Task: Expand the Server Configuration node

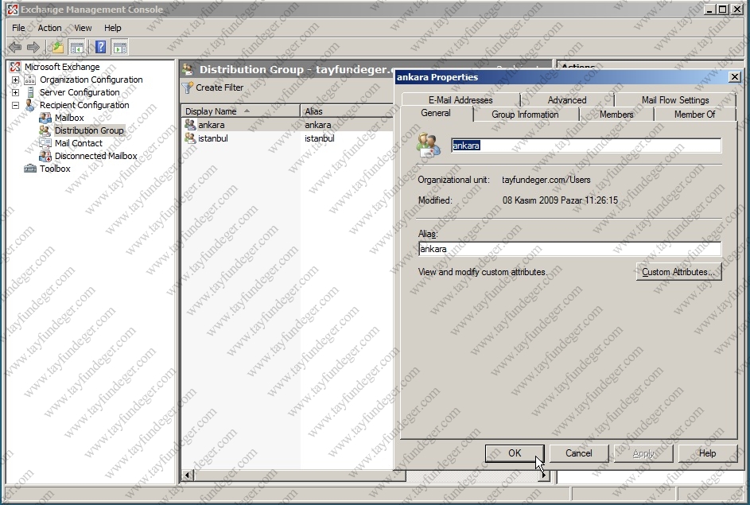Action: 15,92
